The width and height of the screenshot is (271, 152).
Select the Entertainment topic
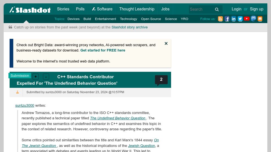105,19
